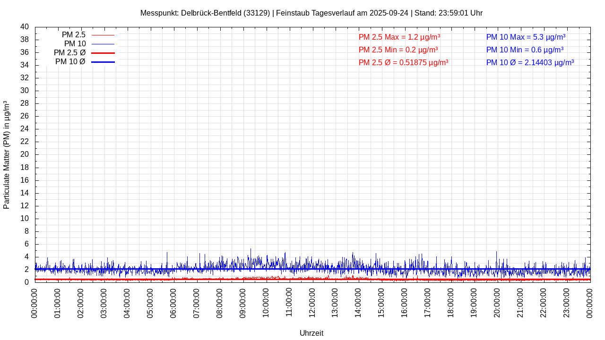
Task: Click the thick blue PM 10 Ø legend line
Action: pyautogui.click(x=103, y=62)
